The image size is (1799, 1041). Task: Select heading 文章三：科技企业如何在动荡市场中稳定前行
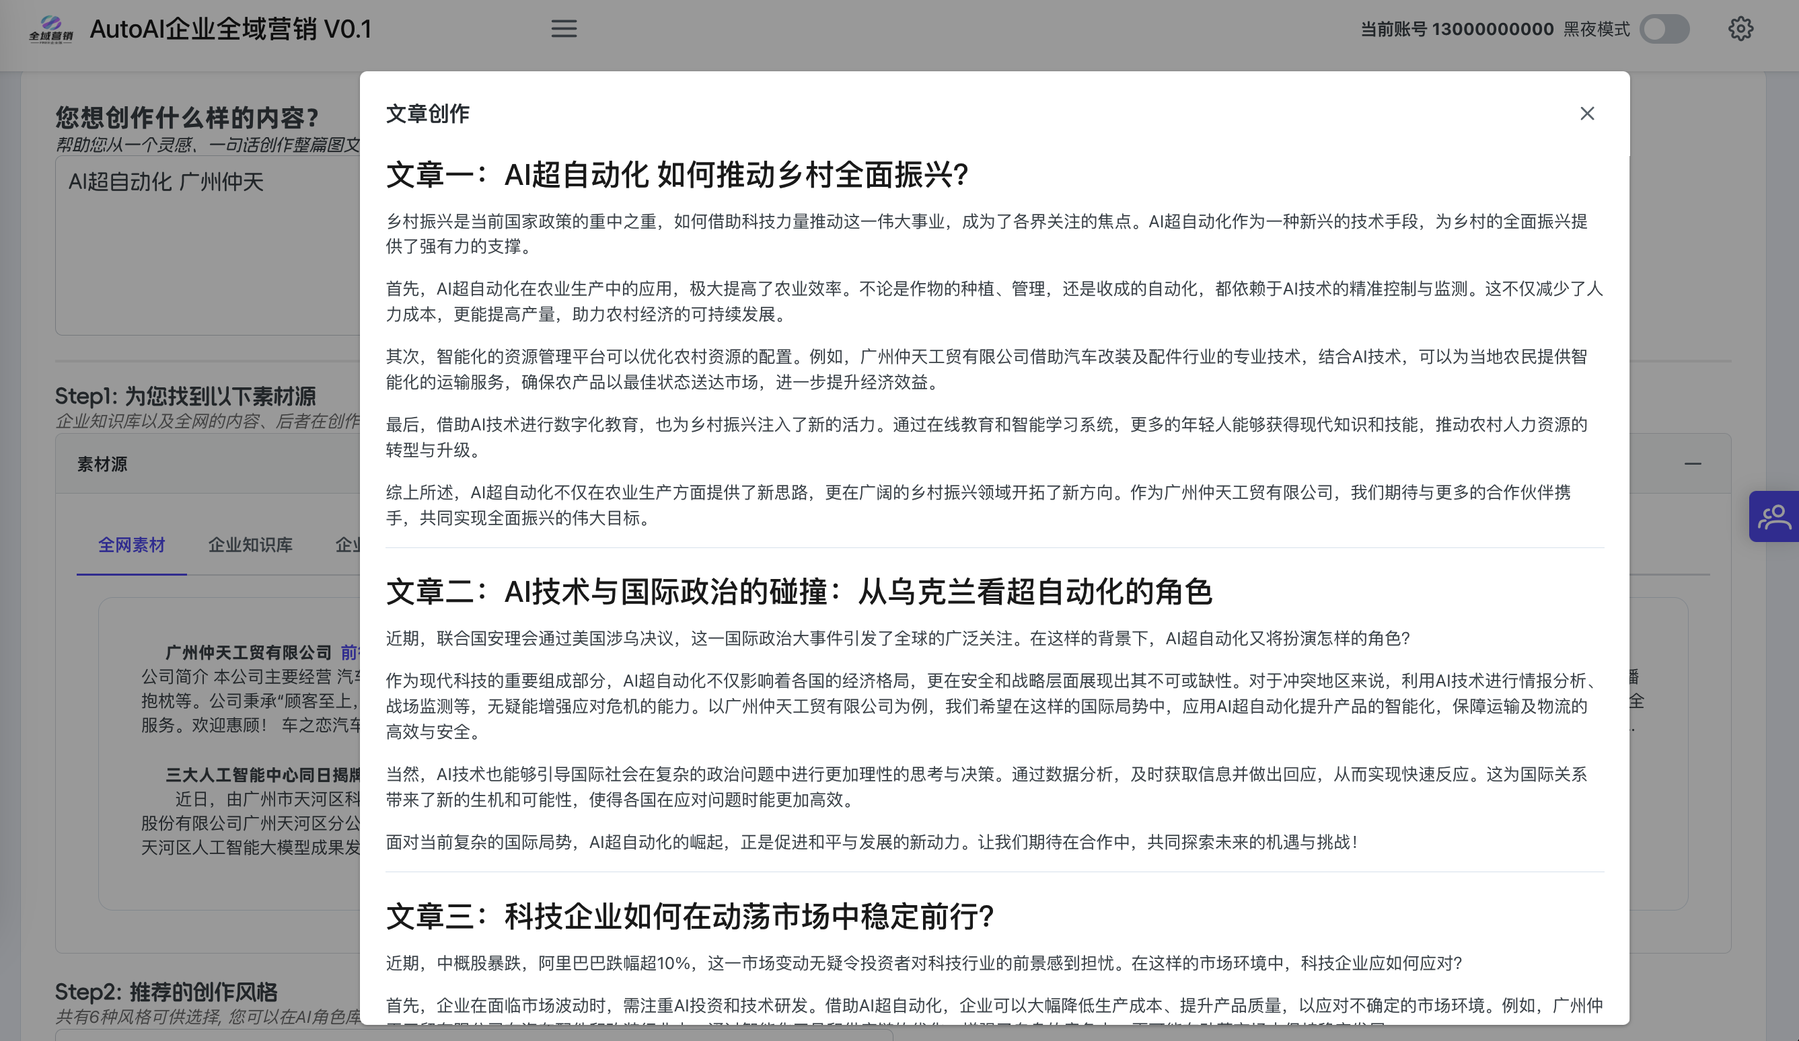pyautogui.click(x=690, y=916)
